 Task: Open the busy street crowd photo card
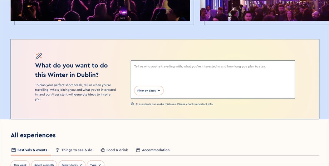click(x=264, y=10)
